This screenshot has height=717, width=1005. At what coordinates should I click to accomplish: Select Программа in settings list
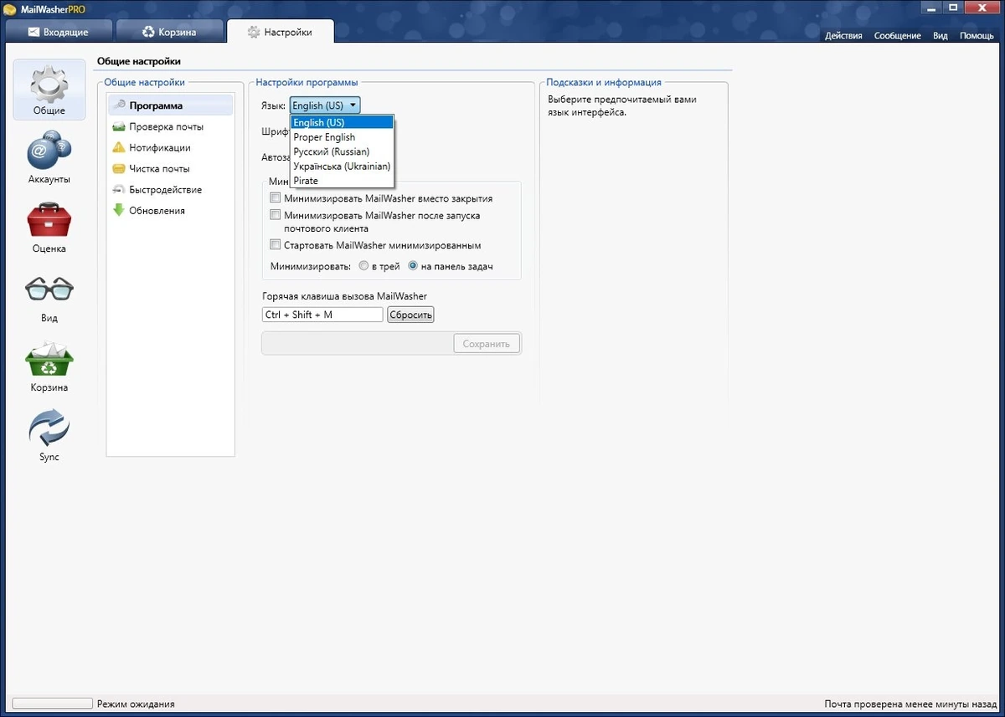[x=171, y=106]
